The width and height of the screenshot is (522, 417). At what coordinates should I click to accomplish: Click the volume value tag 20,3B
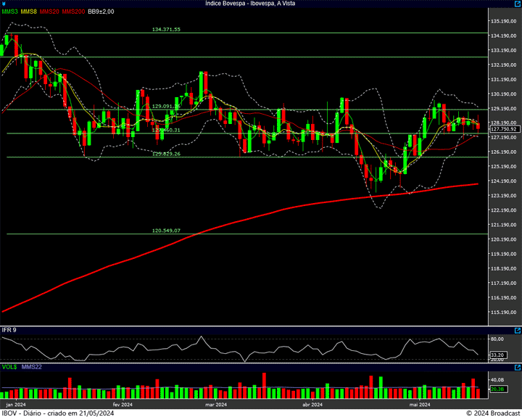point(497,389)
